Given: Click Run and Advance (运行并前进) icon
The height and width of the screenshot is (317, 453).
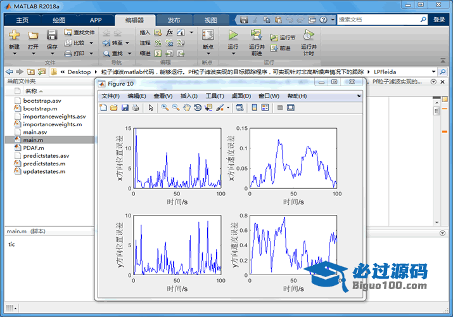Looking at the screenshot, I should [256, 35].
